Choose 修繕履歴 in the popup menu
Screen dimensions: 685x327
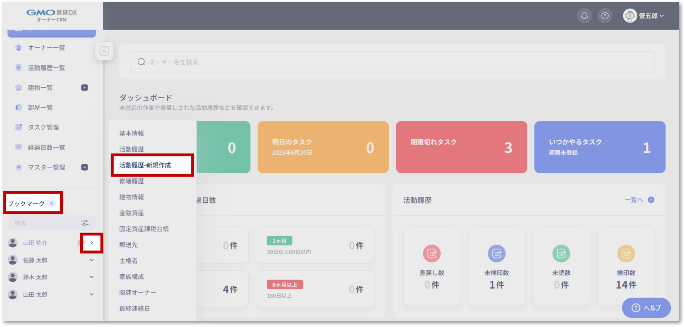click(x=132, y=181)
